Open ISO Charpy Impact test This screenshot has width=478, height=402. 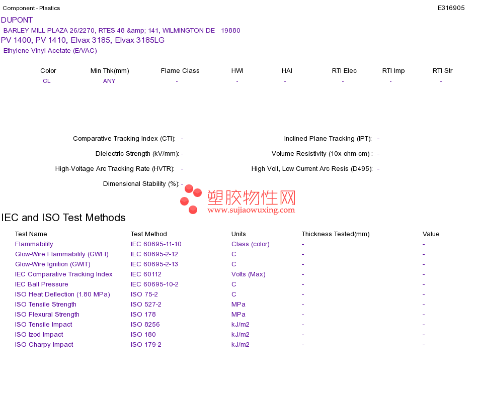click(x=44, y=345)
